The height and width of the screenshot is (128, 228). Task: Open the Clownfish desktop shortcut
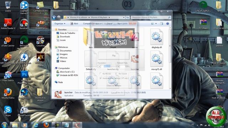tap(41, 24)
